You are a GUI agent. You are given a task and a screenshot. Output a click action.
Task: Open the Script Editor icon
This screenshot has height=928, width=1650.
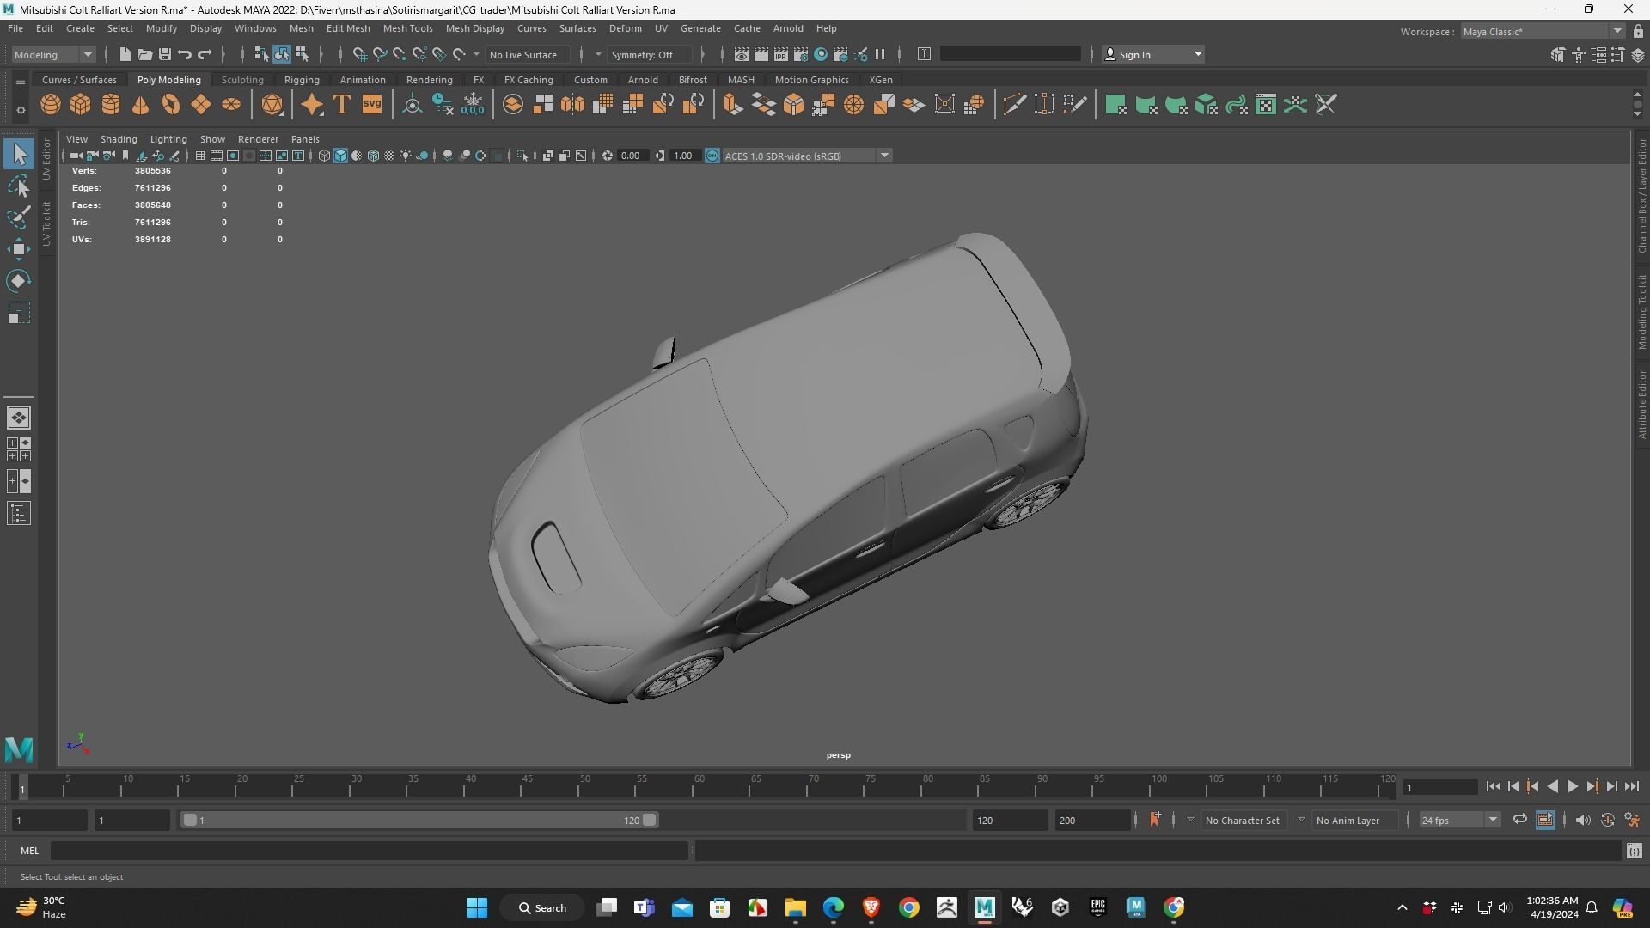tap(1634, 851)
